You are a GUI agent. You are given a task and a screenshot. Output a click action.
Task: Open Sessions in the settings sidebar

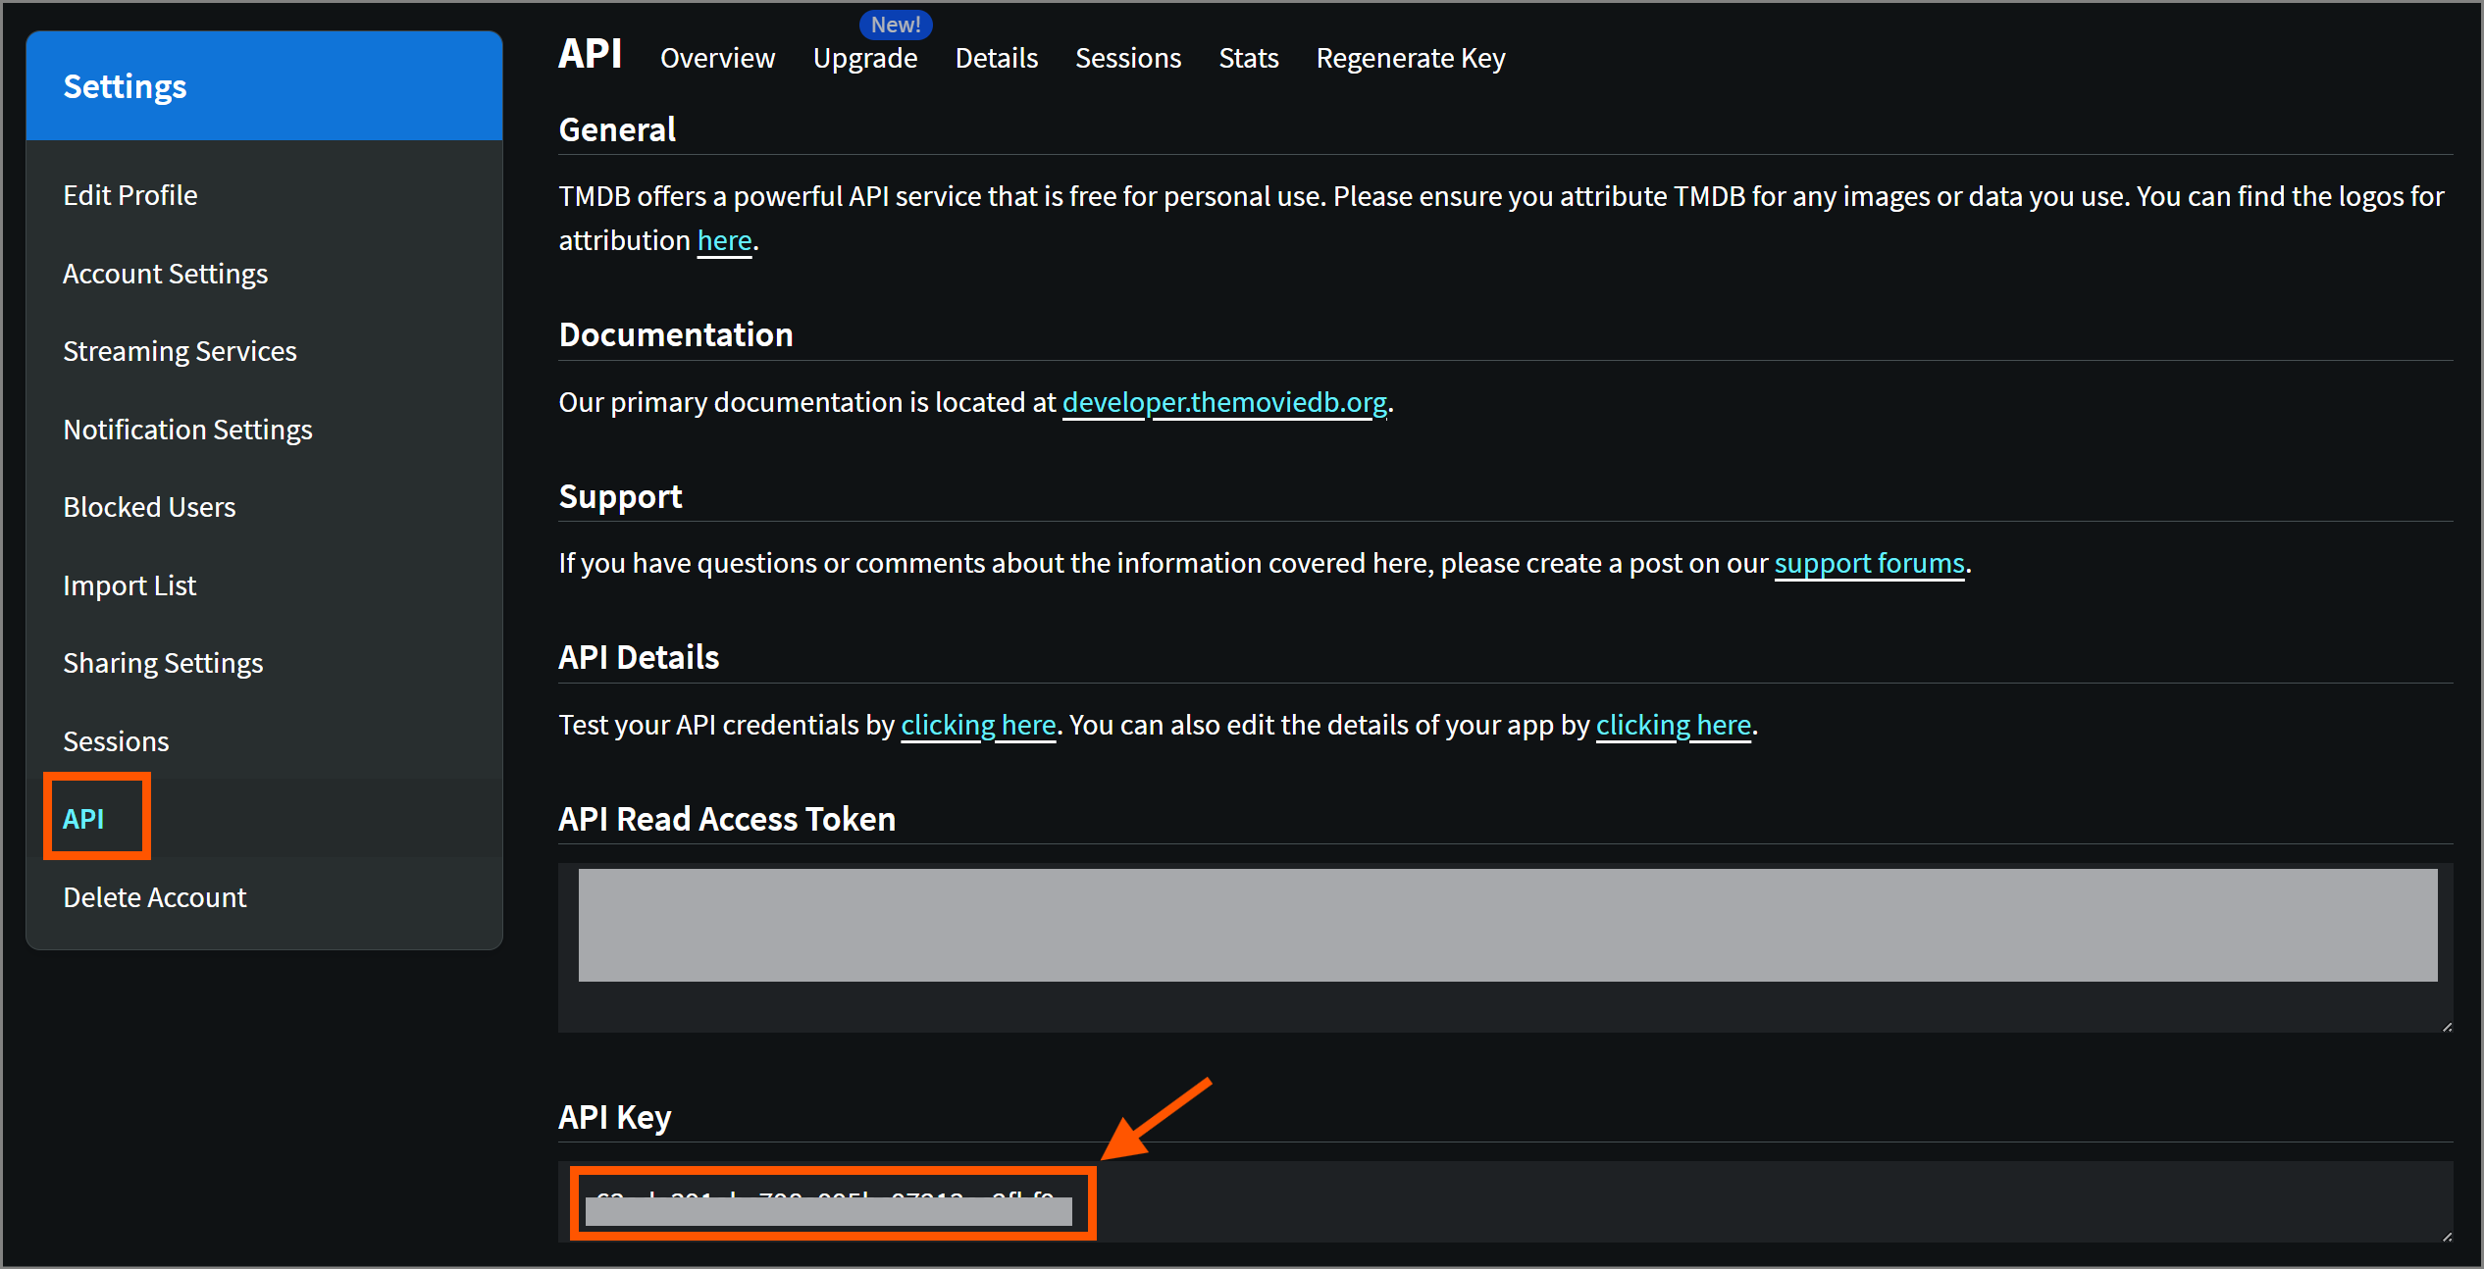[x=116, y=741]
